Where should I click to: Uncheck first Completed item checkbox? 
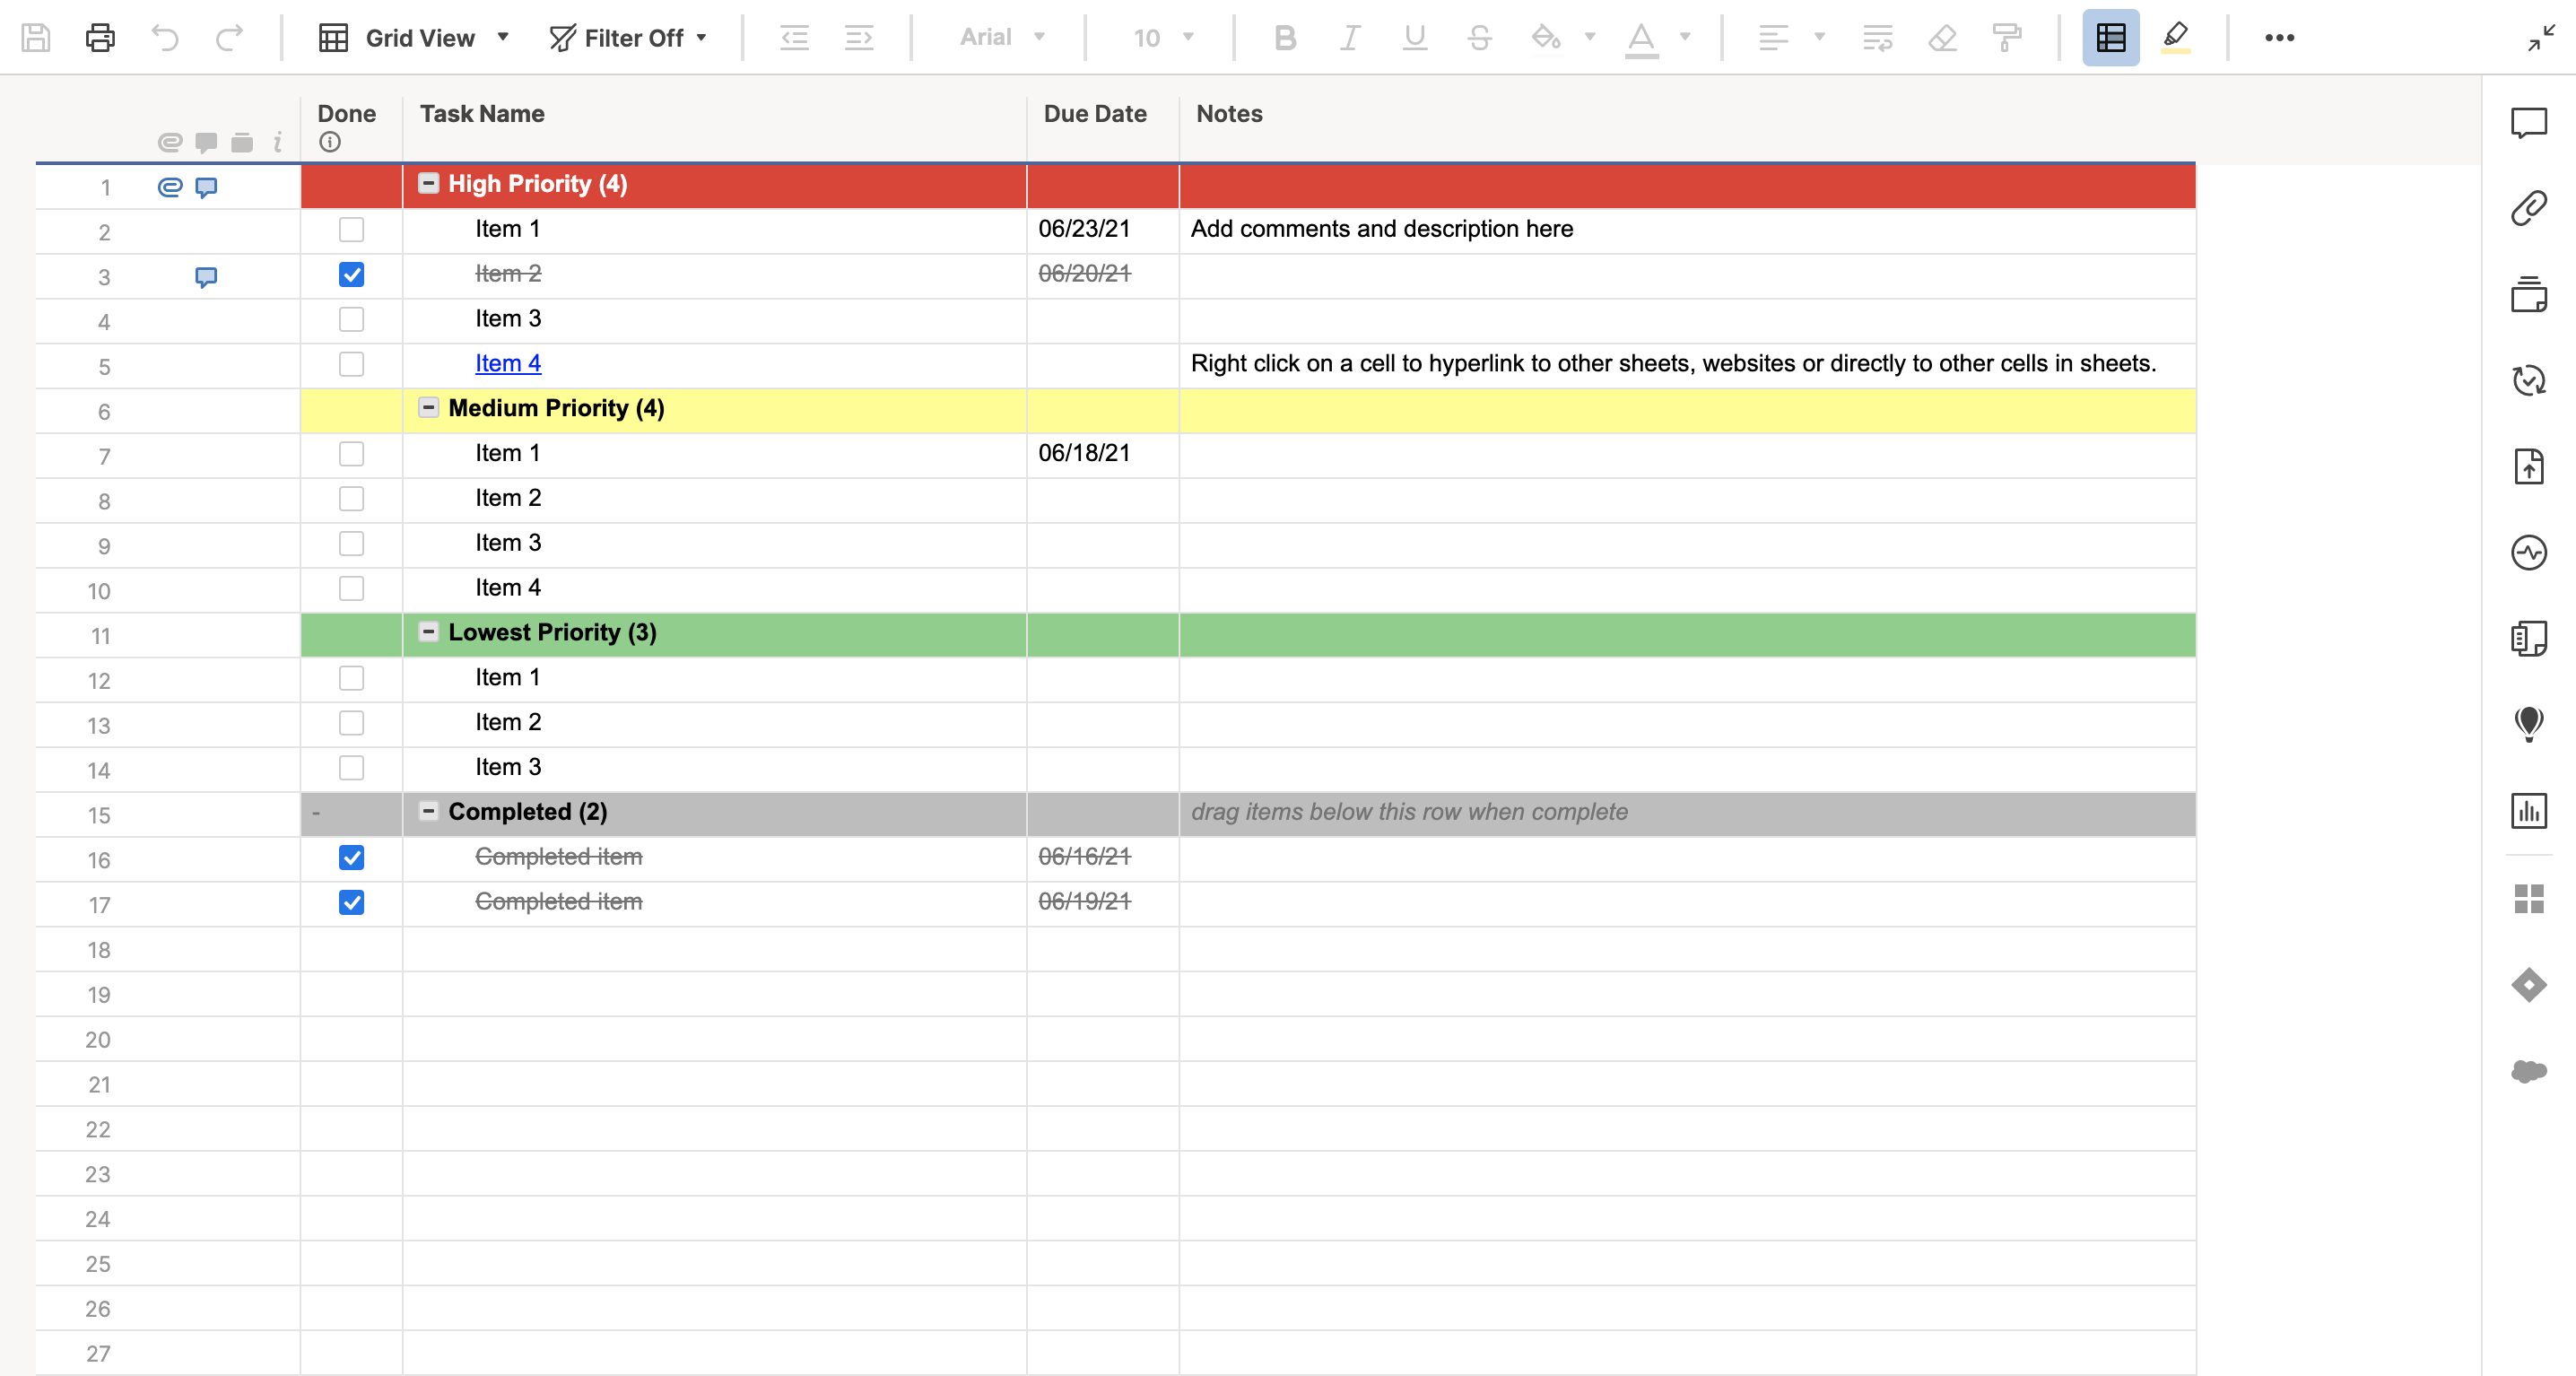[351, 857]
